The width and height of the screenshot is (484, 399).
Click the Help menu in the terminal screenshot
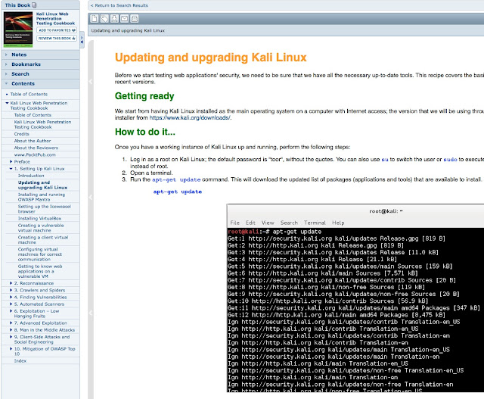pyautogui.click(x=338, y=223)
